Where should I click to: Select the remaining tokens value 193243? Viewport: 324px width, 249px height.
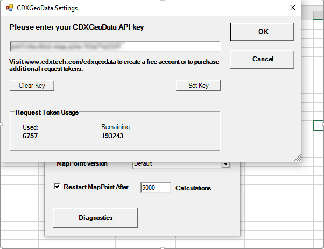point(112,136)
